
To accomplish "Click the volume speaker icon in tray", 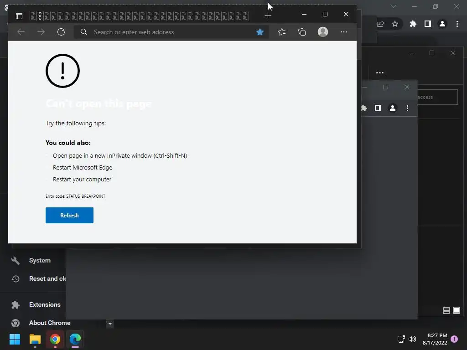I will point(412,339).
